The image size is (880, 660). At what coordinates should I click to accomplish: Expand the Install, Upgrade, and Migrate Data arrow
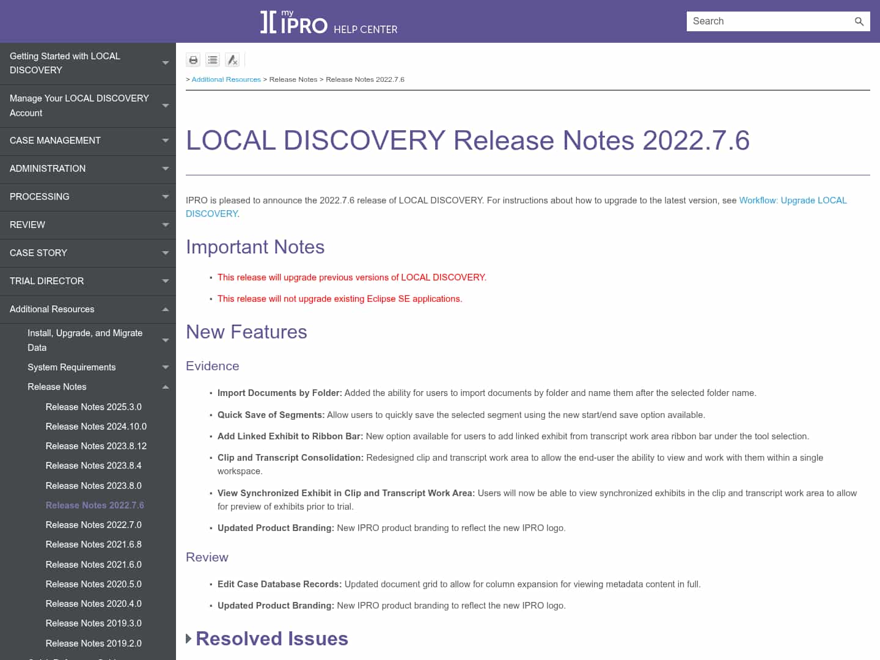pyautogui.click(x=165, y=340)
